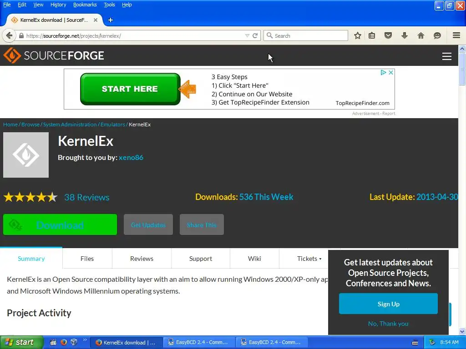Open the Help menu
This screenshot has width=466, height=349.
127,5
